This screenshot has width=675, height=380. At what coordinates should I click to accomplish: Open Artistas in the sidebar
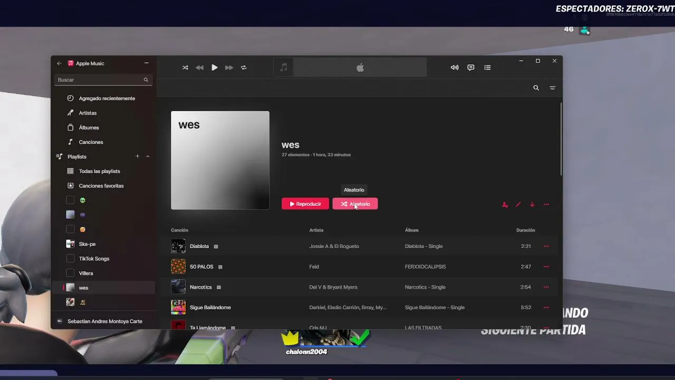pyautogui.click(x=88, y=113)
